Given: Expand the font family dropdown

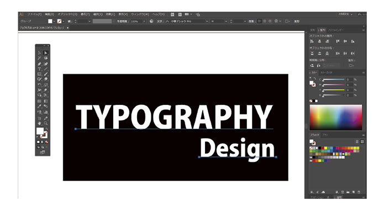Looking at the screenshot, I should tap(207, 22).
